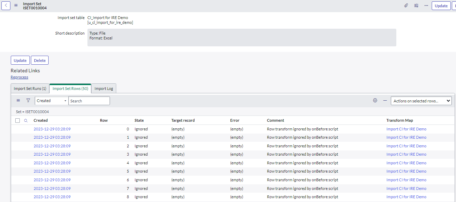Expand the Actions on selected rows dropdown
This screenshot has width=456, height=202.
click(x=422, y=101)
